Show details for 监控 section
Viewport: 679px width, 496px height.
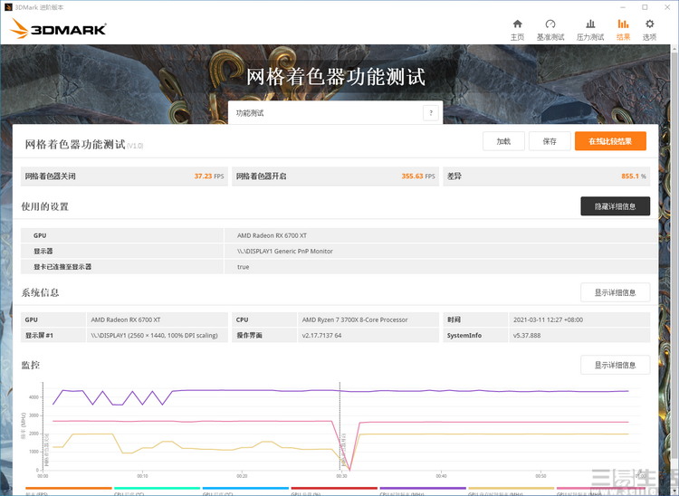[x=615, y=365]
